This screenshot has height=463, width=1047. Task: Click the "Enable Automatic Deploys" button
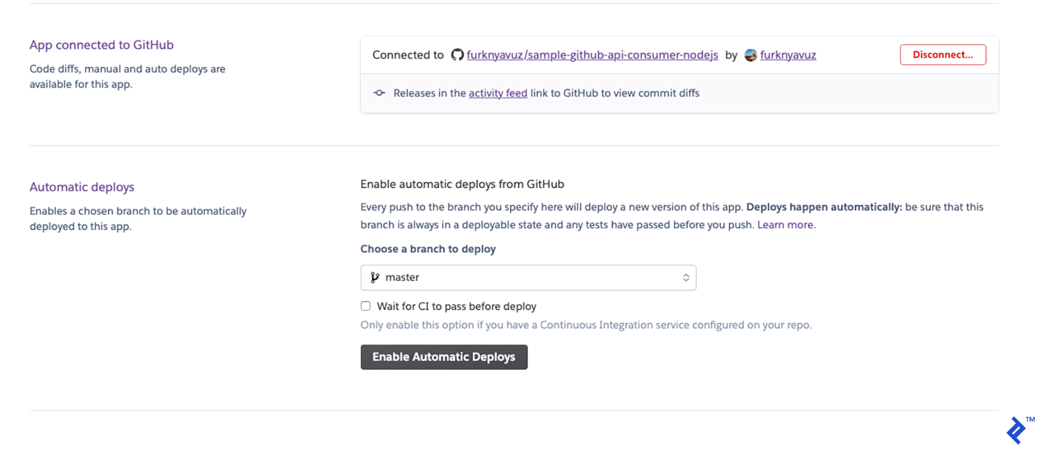[x=443, y=357]
